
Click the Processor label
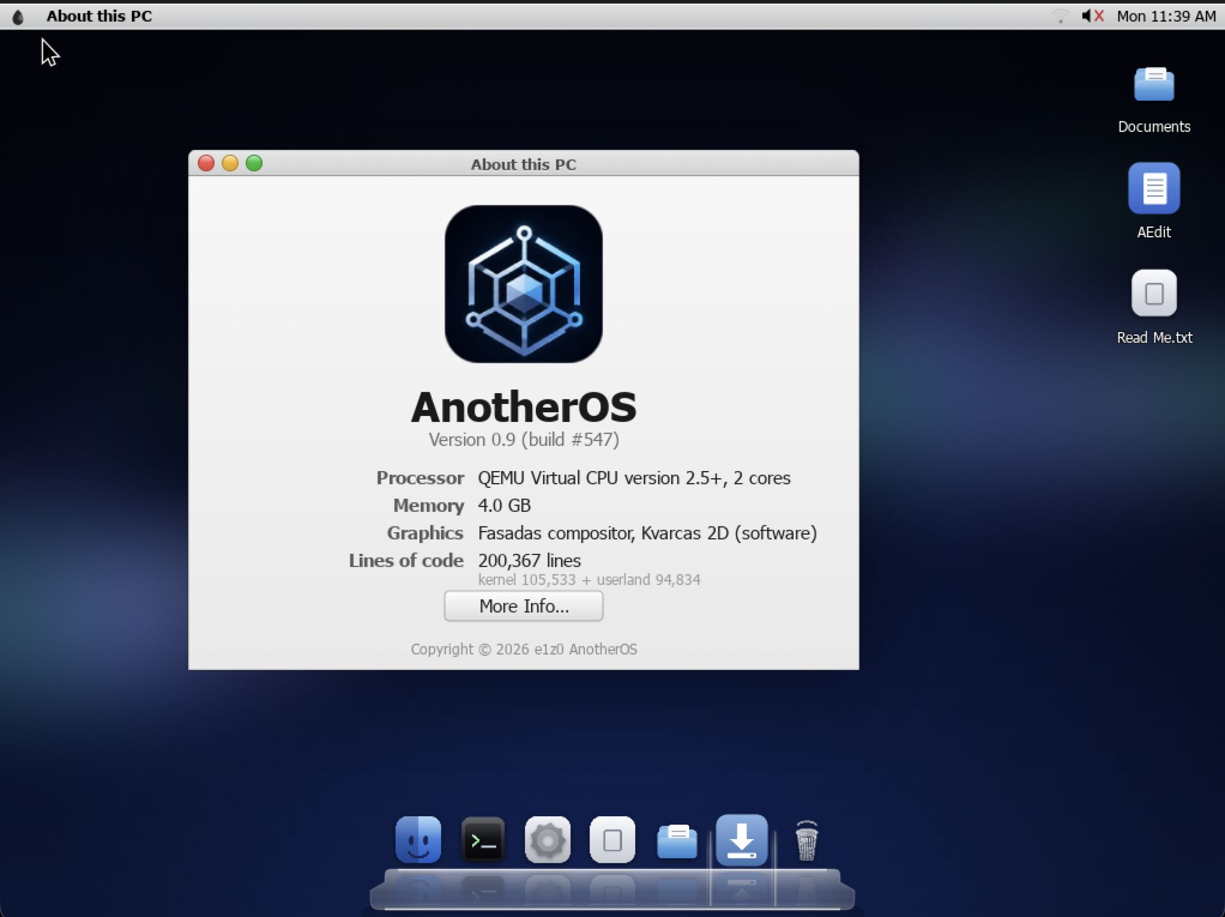420,478
